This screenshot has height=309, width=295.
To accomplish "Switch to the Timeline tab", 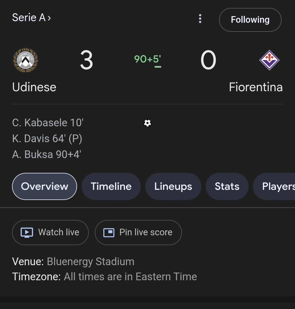I will coord(111,187).
